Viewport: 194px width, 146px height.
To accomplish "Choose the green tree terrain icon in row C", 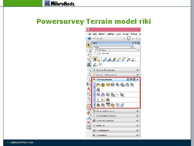I will click(122, 85).
